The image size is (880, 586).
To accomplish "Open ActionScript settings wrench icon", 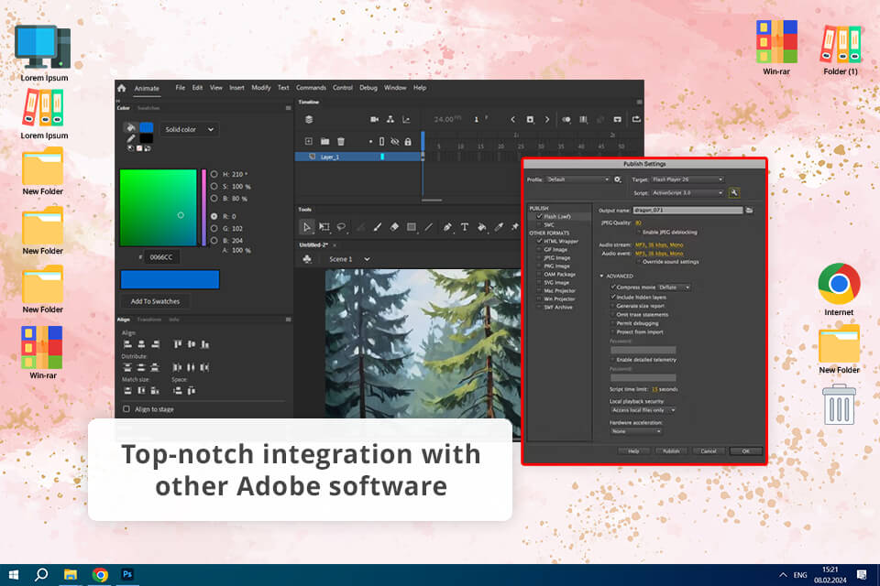I will tap(733, 192).
